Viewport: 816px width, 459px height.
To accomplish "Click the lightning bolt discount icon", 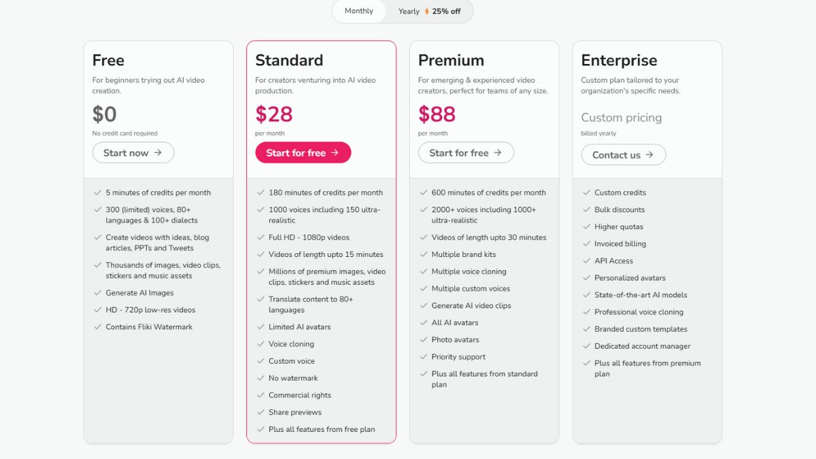I will pos(426,12).
